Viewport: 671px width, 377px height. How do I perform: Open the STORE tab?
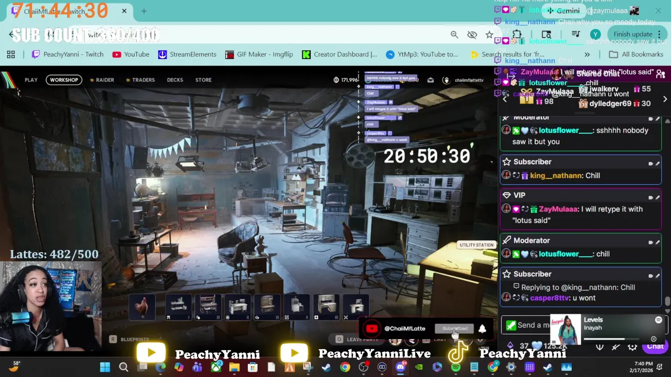pos(203,80)
